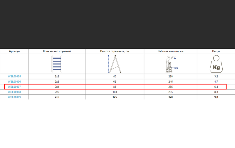Click weight value 3,2
This screenshot has width=235, height=148.
[x=216, y=76]
